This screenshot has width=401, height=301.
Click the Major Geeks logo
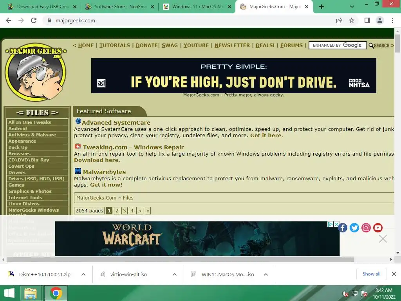coord(36,72)
